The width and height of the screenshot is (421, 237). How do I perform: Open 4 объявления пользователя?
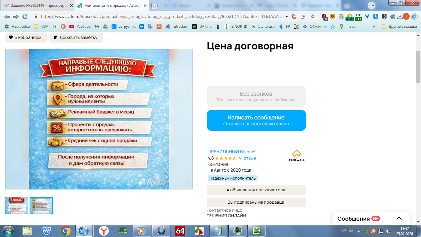(256, 190)
